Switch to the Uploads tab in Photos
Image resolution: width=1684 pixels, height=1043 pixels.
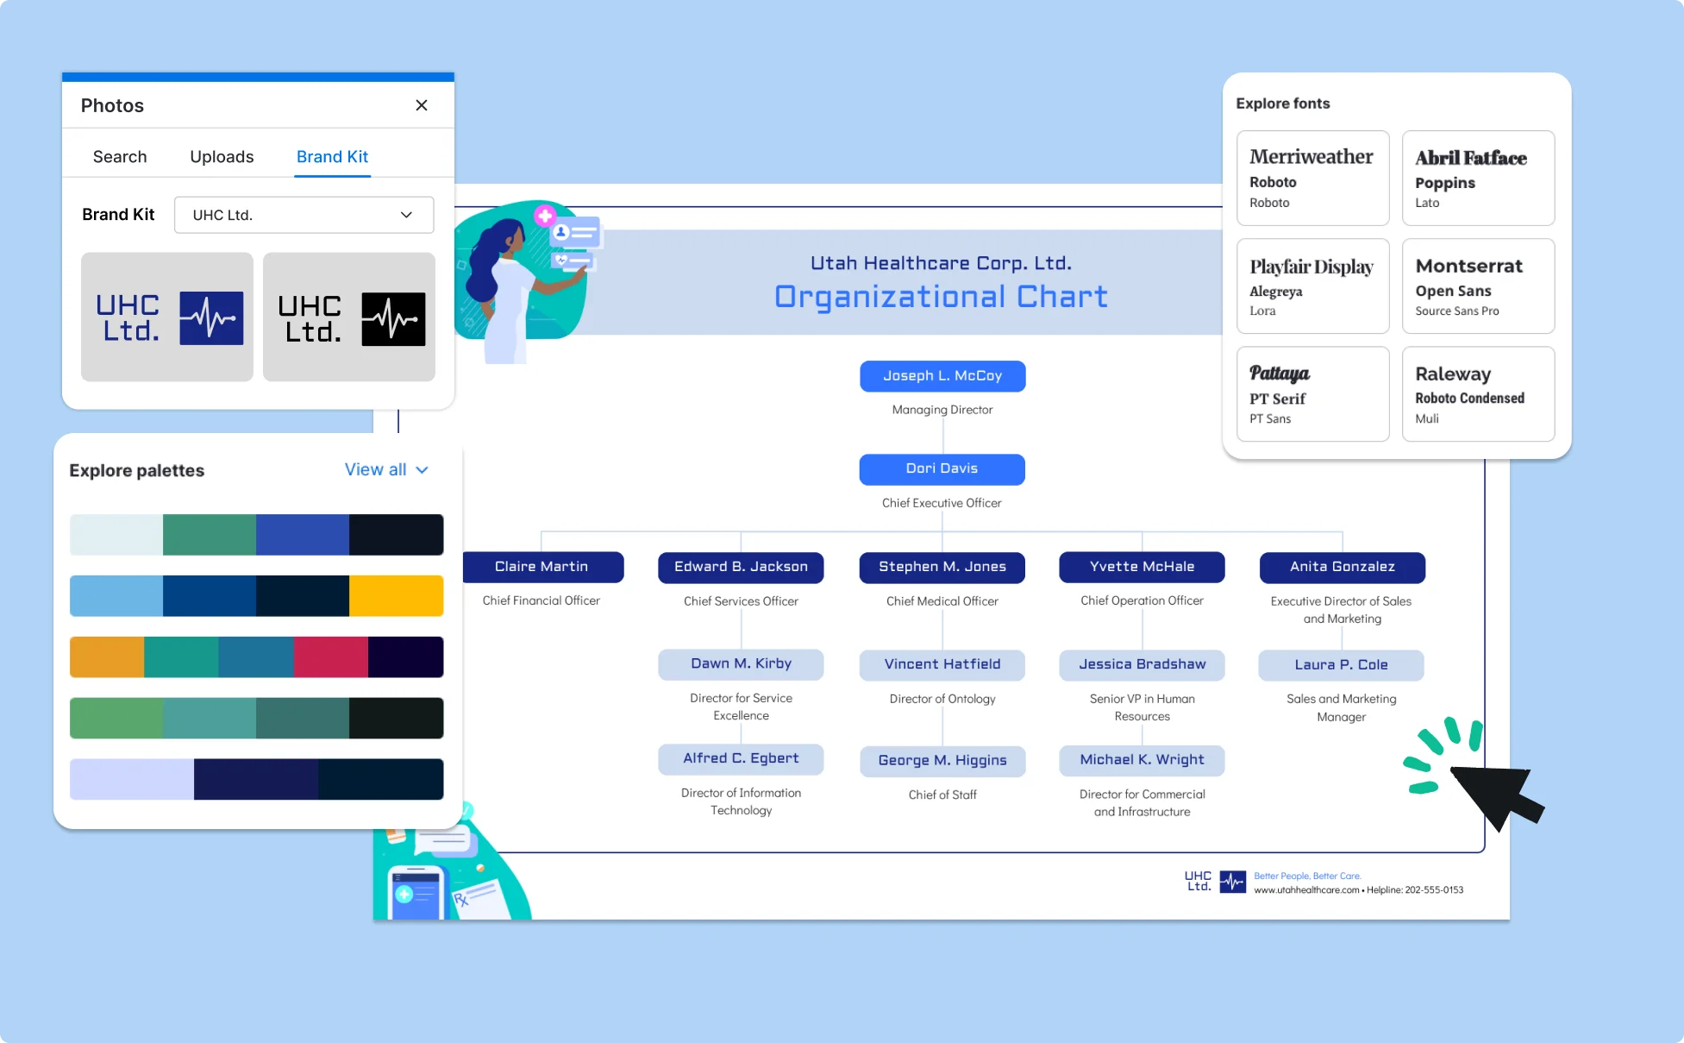(222, 156)
